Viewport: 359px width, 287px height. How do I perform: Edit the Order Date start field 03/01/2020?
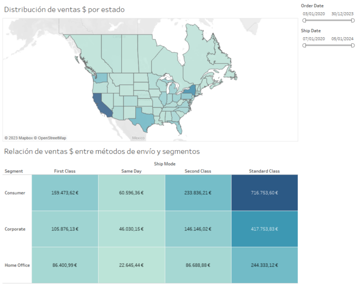click(313, 14)
